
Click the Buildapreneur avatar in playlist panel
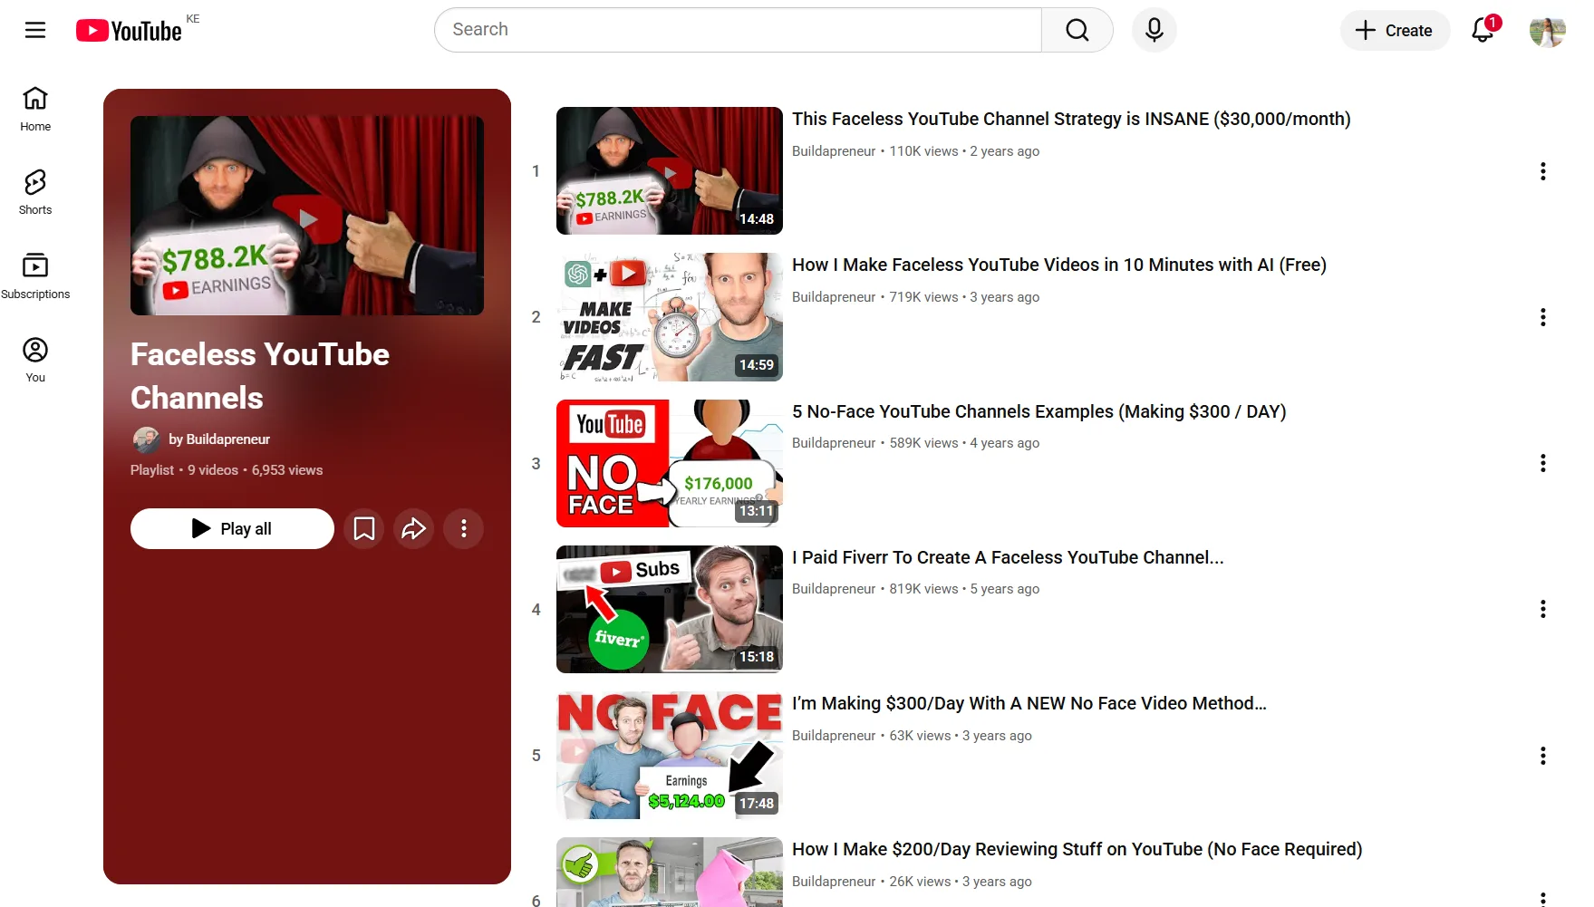(x=146, y=439)
